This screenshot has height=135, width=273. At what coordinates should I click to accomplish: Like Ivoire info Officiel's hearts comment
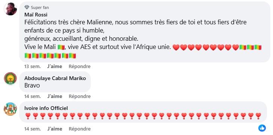(54, 129)
